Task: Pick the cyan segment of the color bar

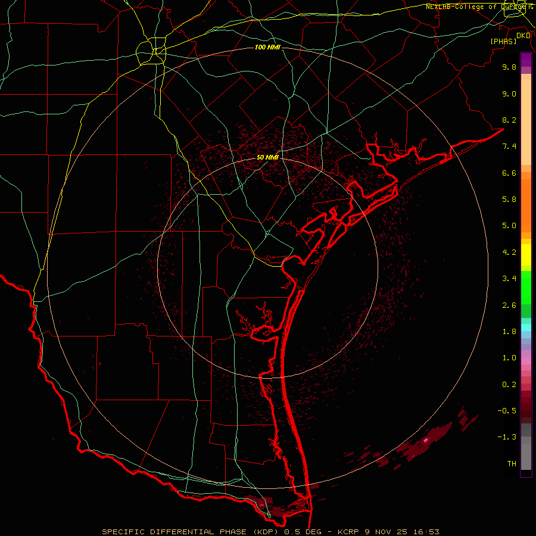Action: (x=526, y=328)
